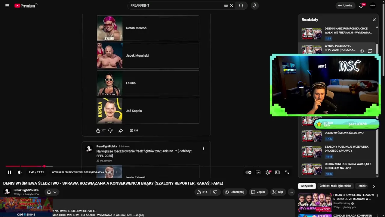Click the Klip clip button
This screenshot has width=385, height=217.
(278, 192)
